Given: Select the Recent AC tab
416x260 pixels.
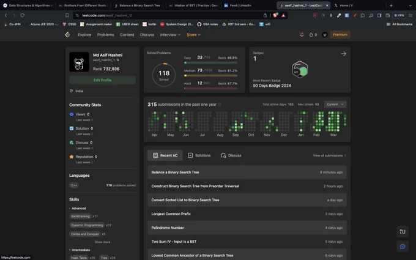Looking at the screenshot, I should (165, 155).
